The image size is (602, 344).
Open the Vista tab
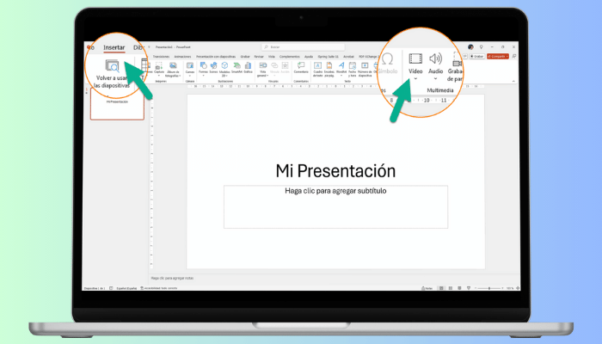272,57
